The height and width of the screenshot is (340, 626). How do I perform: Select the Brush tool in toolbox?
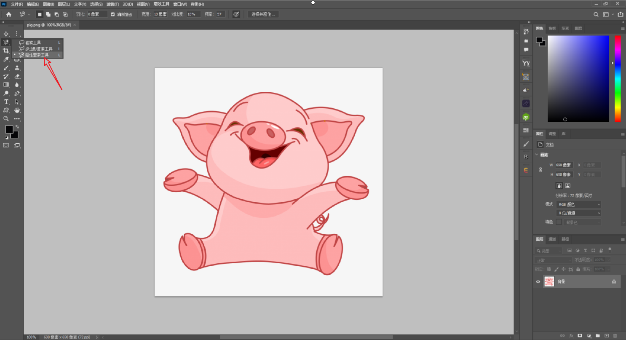click(x=6, y=68)
